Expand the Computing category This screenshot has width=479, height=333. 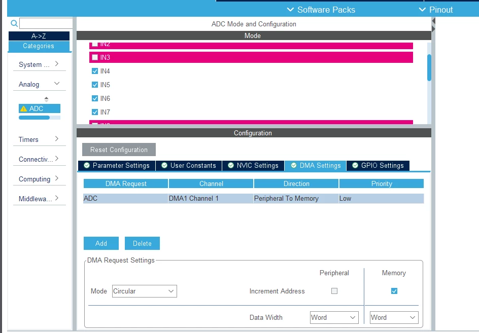click(x=40, y=179)
